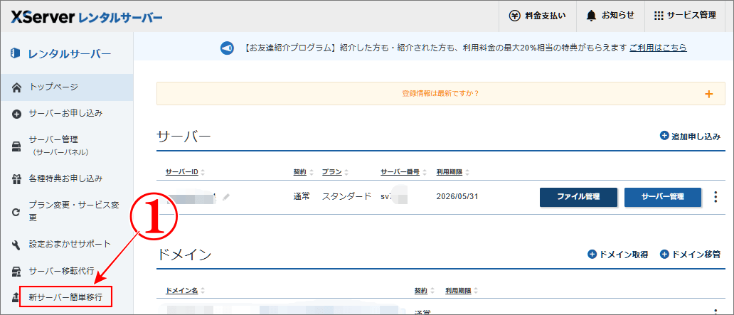Open サービス管理 grid menu
Viewport: 734px width, 315px height.
pos(685,16)
